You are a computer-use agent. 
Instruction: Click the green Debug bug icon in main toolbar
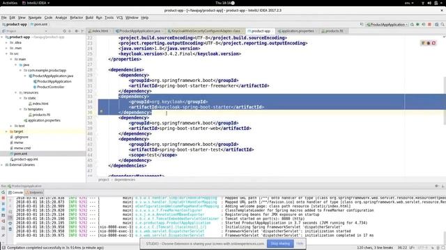click(x=417, y=25)
